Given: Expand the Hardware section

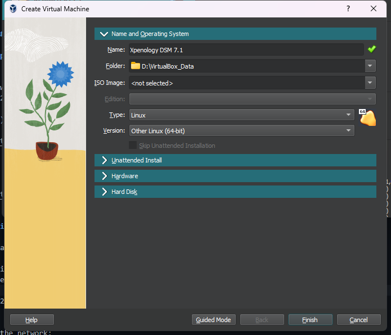Looking at the screenshot, I should coord(235,176).
